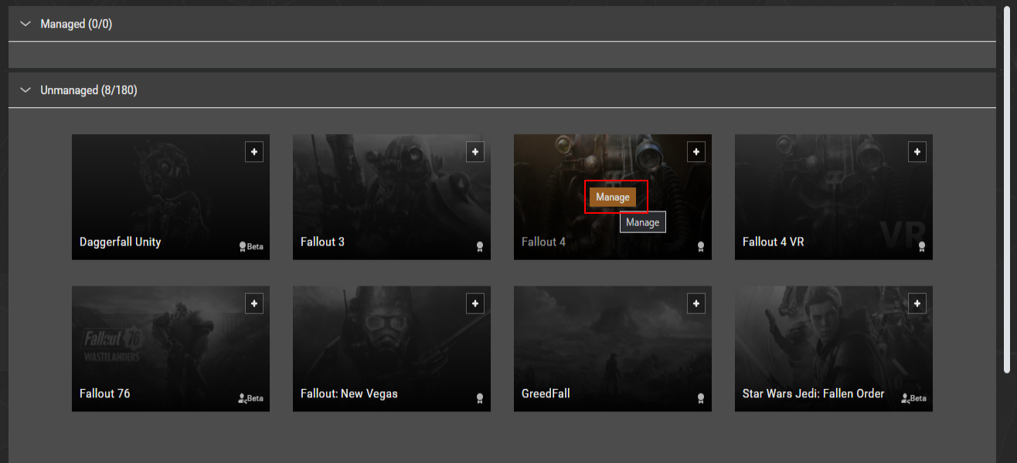1017x463 pixels.
Task: Select the Fallout 3 game thumbnail
Action: [x=392, y=197]
